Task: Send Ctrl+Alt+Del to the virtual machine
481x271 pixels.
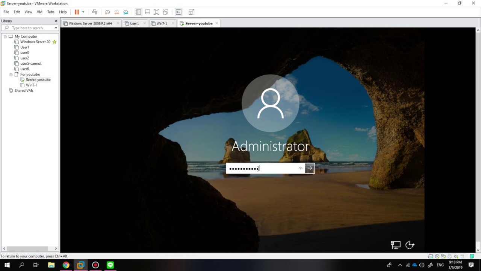Action: [x=95, y=12]
